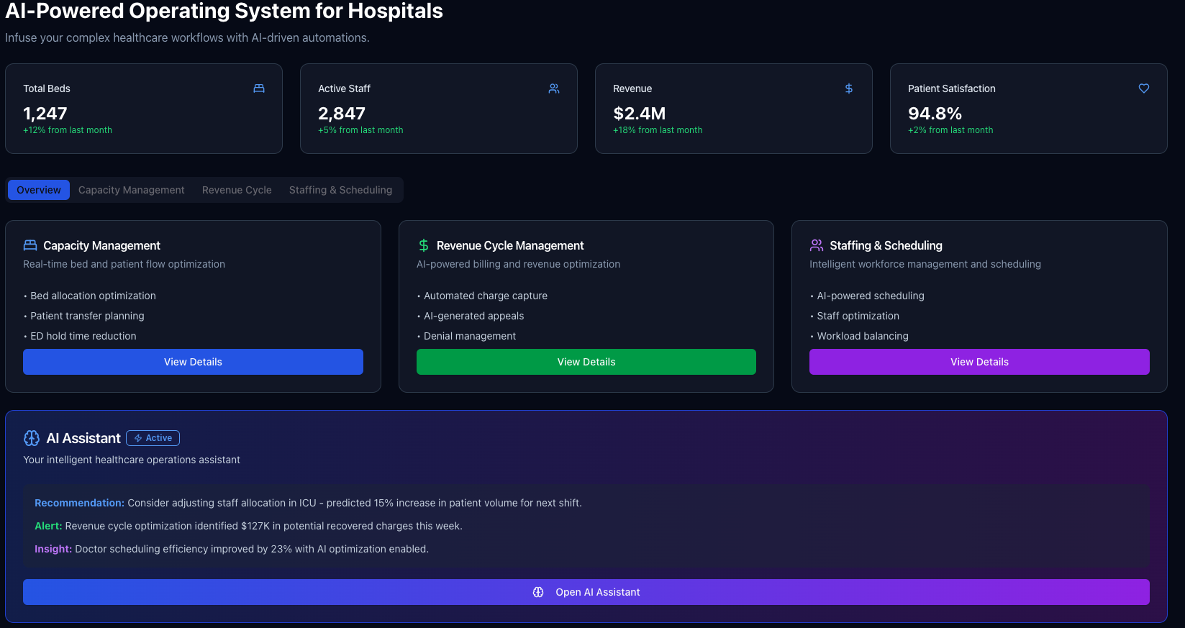The image size is (1185, 628).
Task: Click the people icon in Active Staff card
Action: click(554, 88)
